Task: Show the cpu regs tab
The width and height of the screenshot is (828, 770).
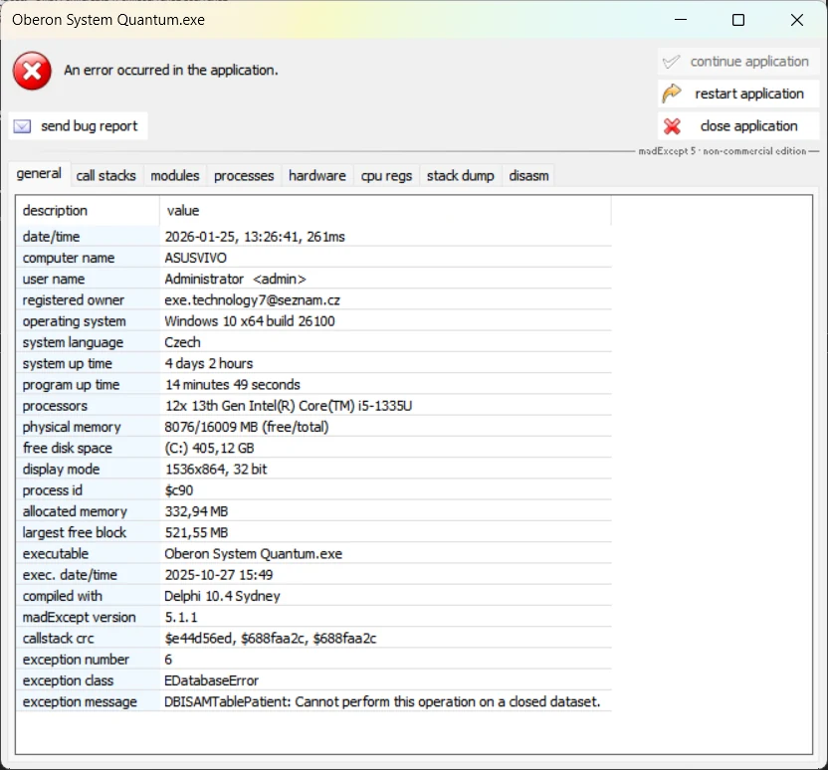Action: pos(386,176)
